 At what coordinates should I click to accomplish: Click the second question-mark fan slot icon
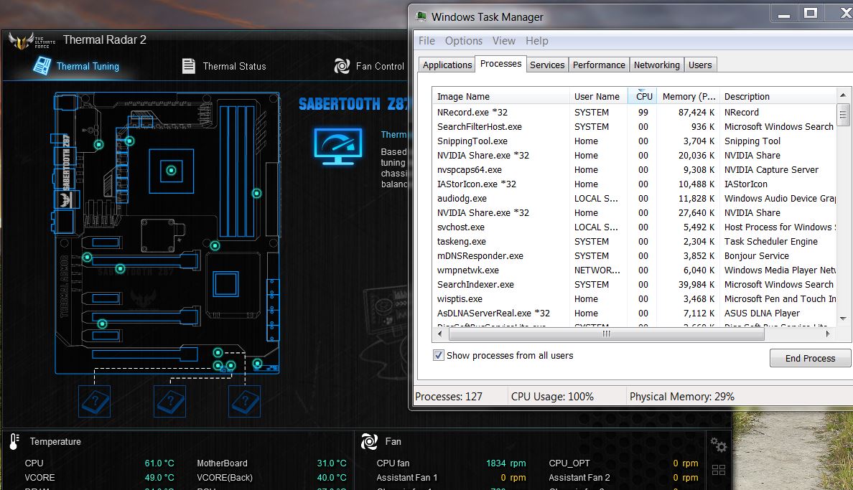[169, 401]
